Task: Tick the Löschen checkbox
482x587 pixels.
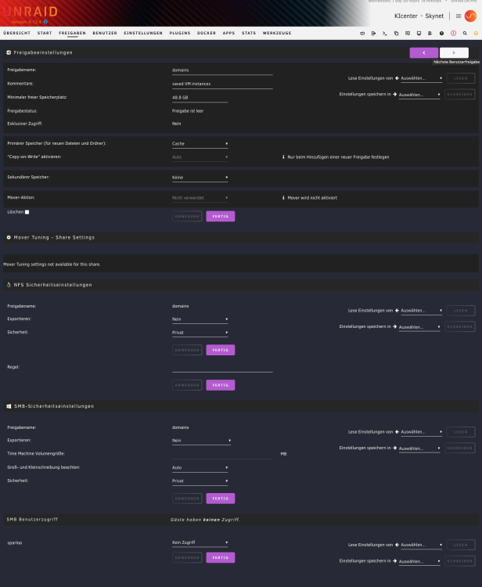Action: (x=27, y=212)
